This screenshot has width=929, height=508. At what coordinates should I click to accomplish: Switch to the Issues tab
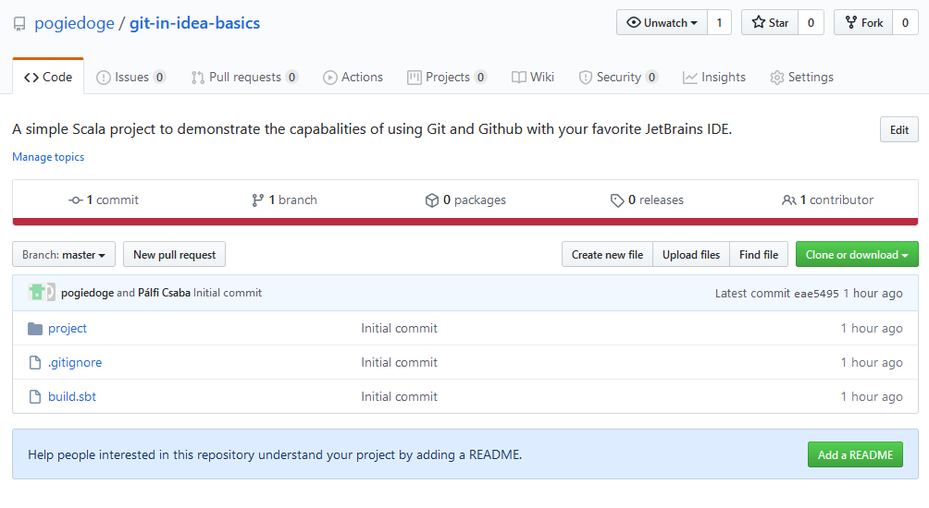(x=131, y=77)
